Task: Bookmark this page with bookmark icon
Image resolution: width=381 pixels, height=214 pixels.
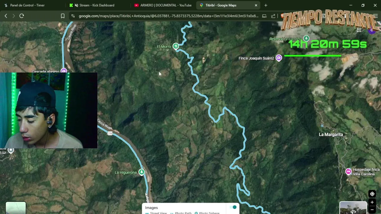Action: click(63, 16)
